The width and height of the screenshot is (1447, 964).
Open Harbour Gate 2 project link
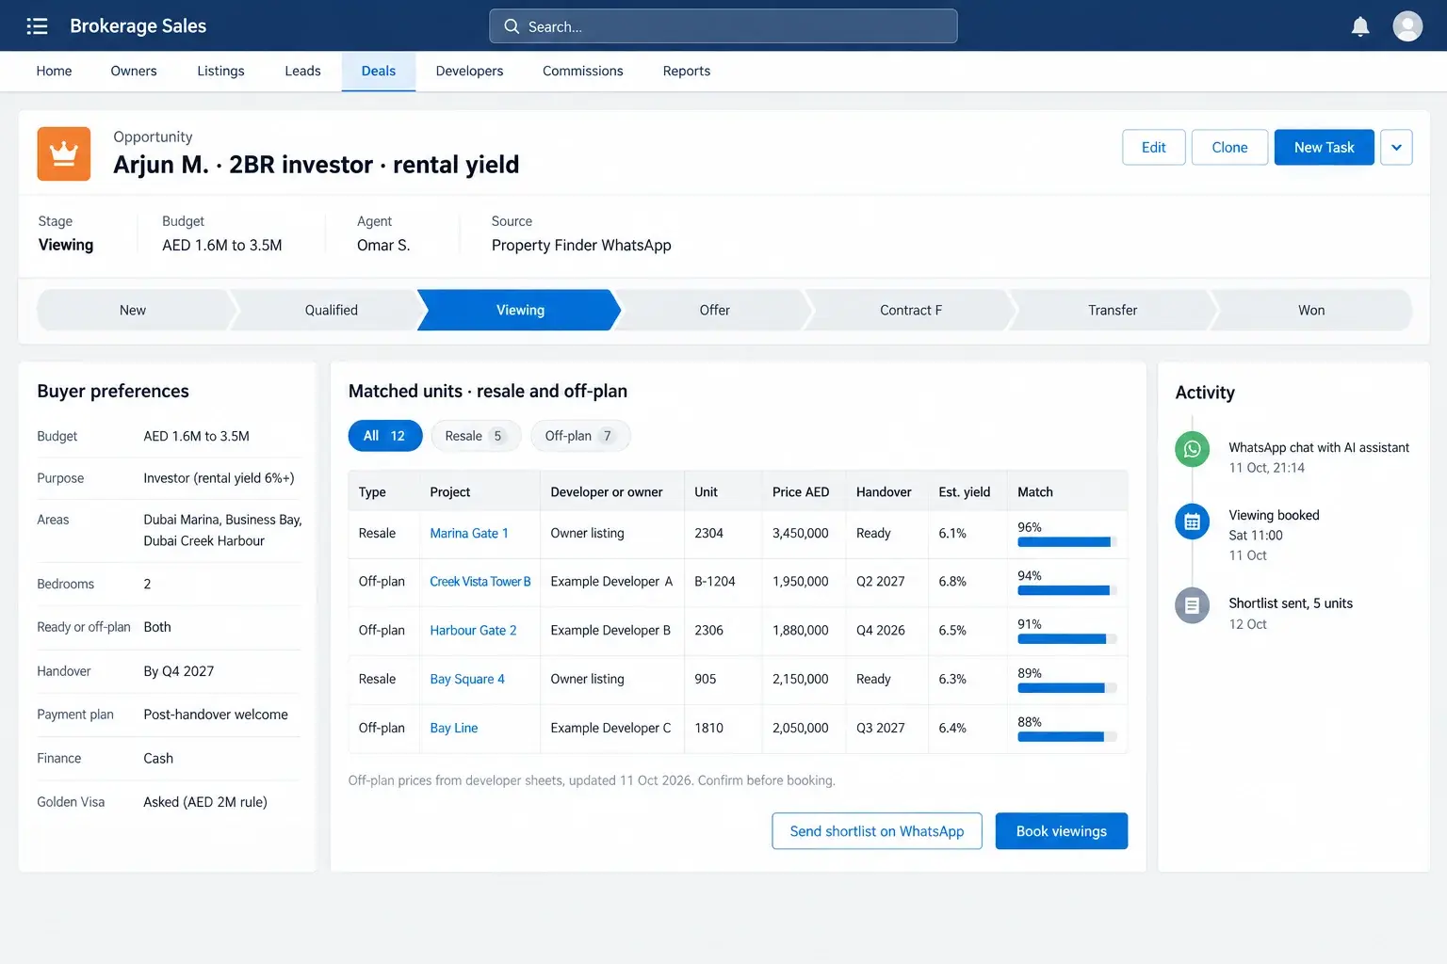[473, 631]
